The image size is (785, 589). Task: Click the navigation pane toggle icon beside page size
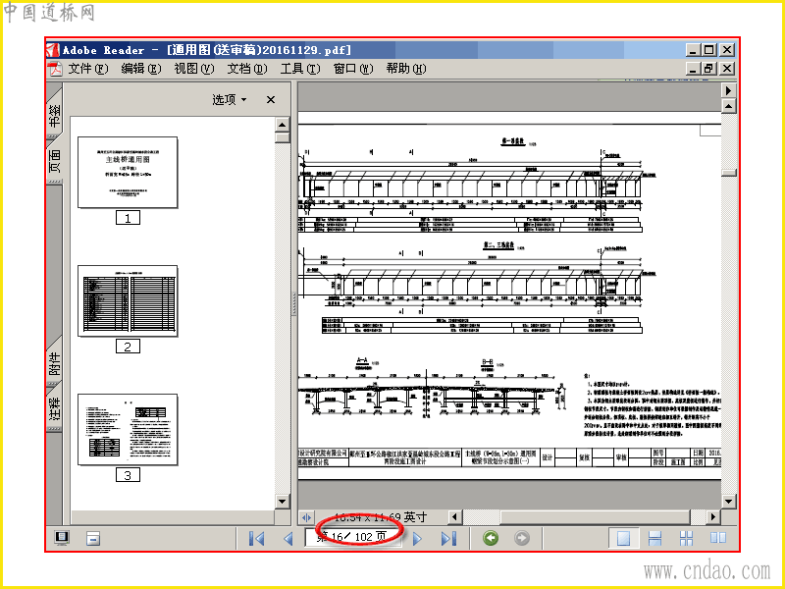coord(306,517)
